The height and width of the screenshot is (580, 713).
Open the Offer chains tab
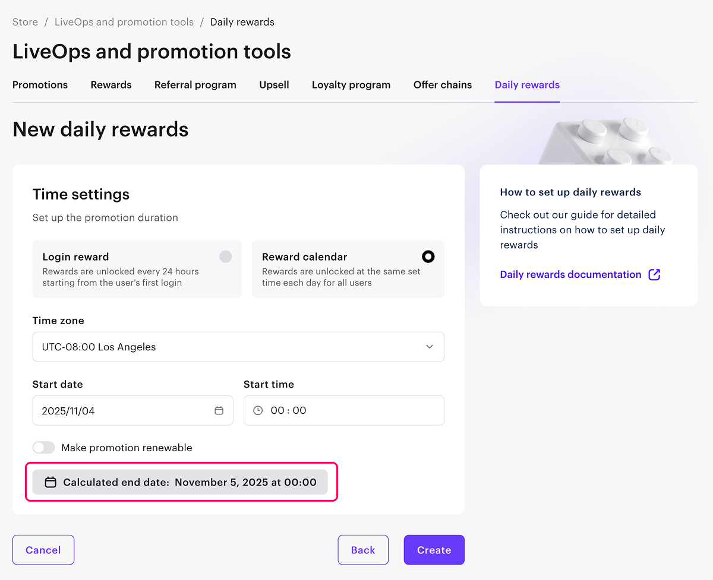pyautogui.click(x=443, y=85)
